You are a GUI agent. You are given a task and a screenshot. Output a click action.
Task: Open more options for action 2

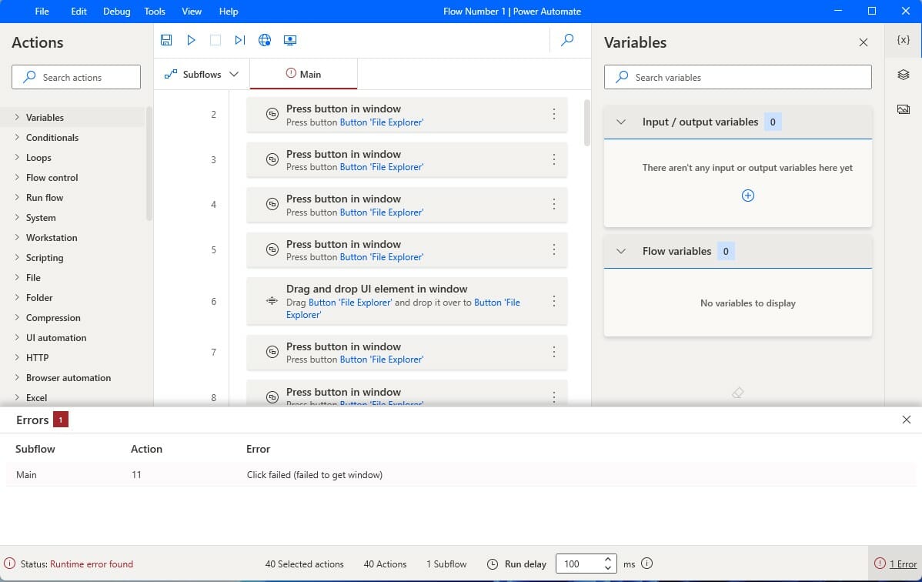554,114
